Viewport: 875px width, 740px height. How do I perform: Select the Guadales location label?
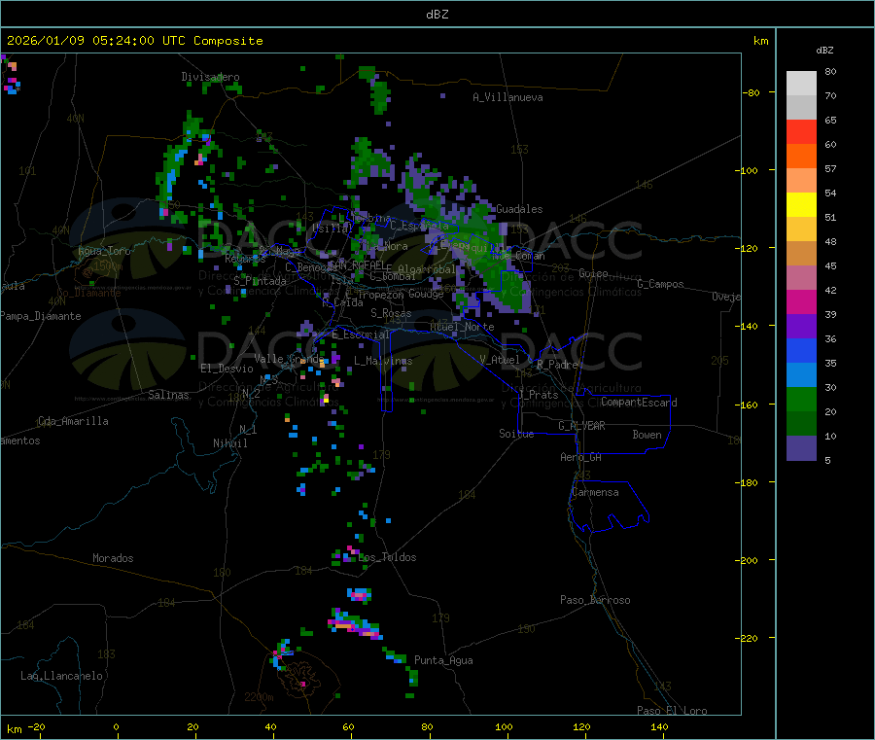click(x=519, y=209)
